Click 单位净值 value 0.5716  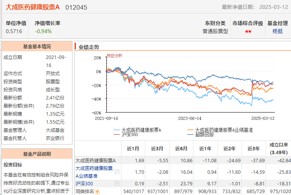coord(14,31)
